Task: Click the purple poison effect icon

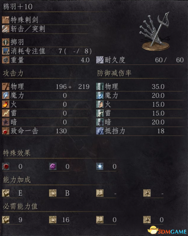Action: tap(53, 166)
